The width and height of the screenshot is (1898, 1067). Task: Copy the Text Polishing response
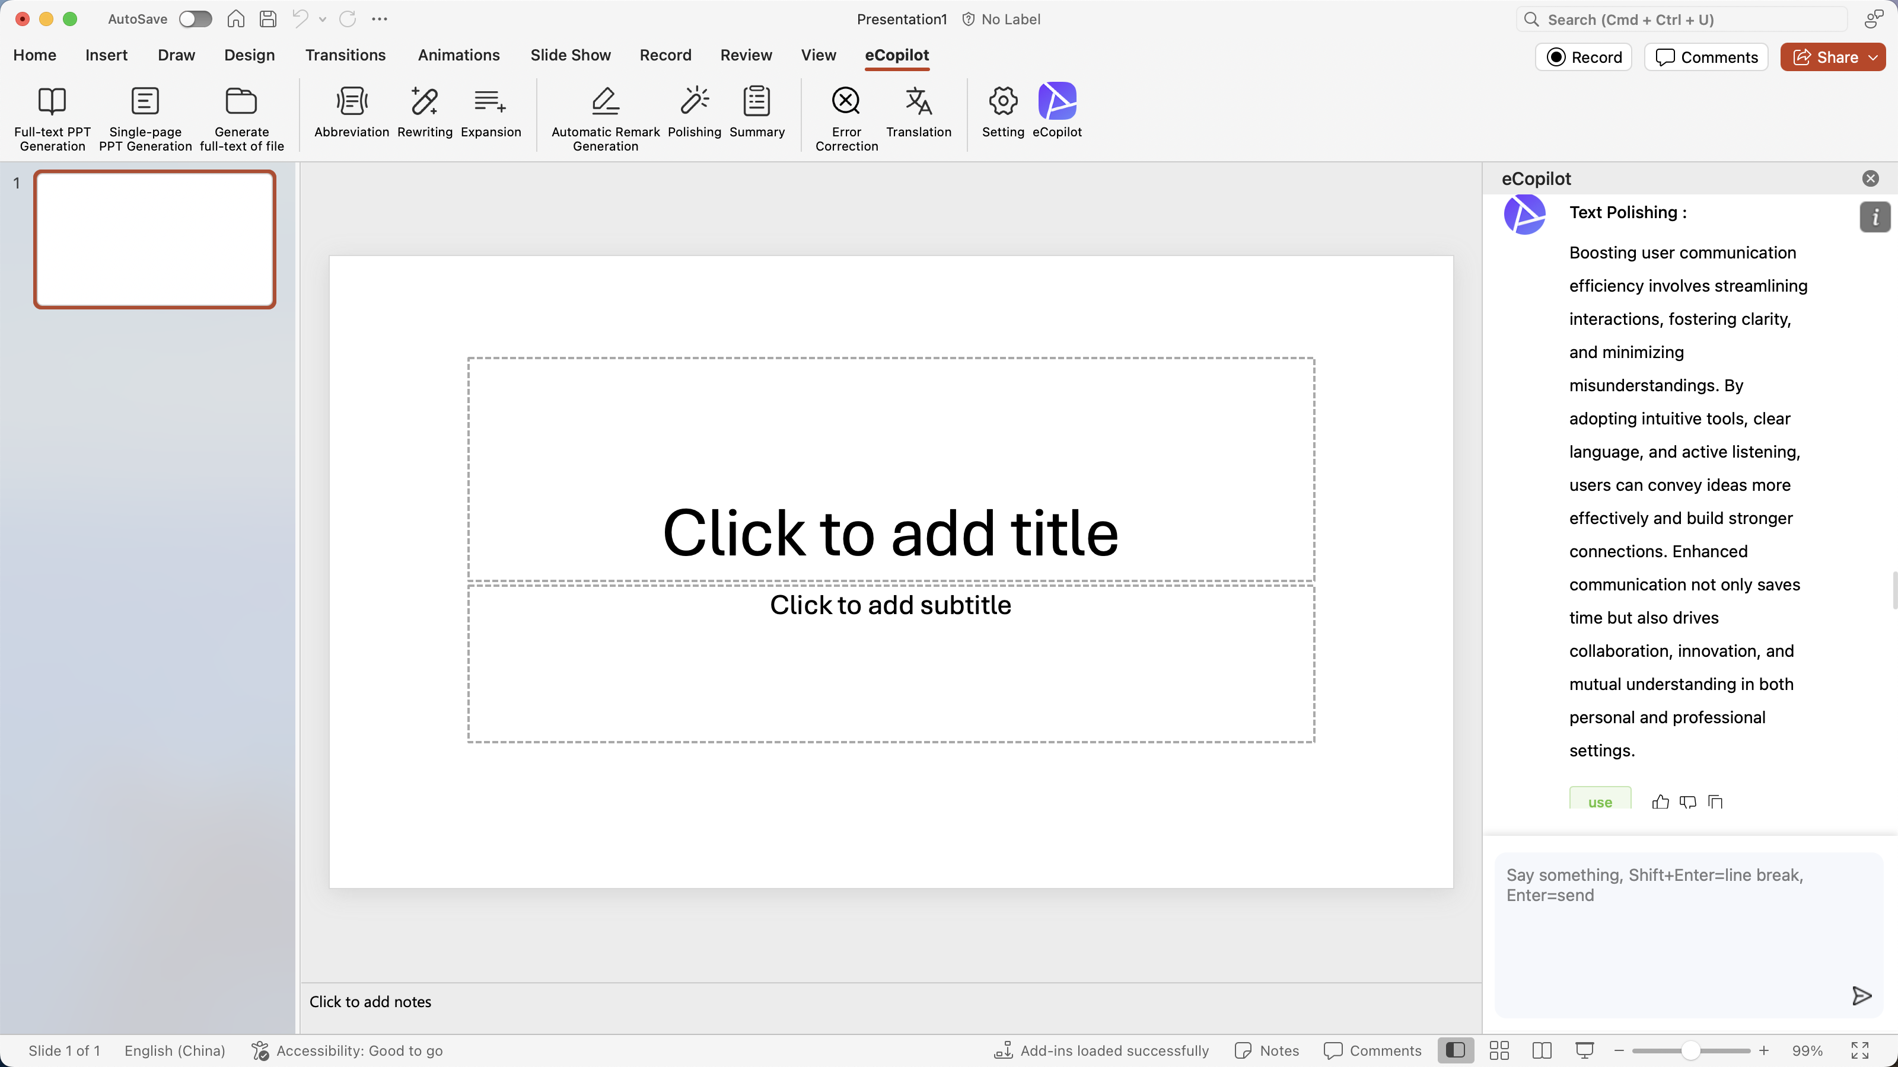click(1717, 801)
